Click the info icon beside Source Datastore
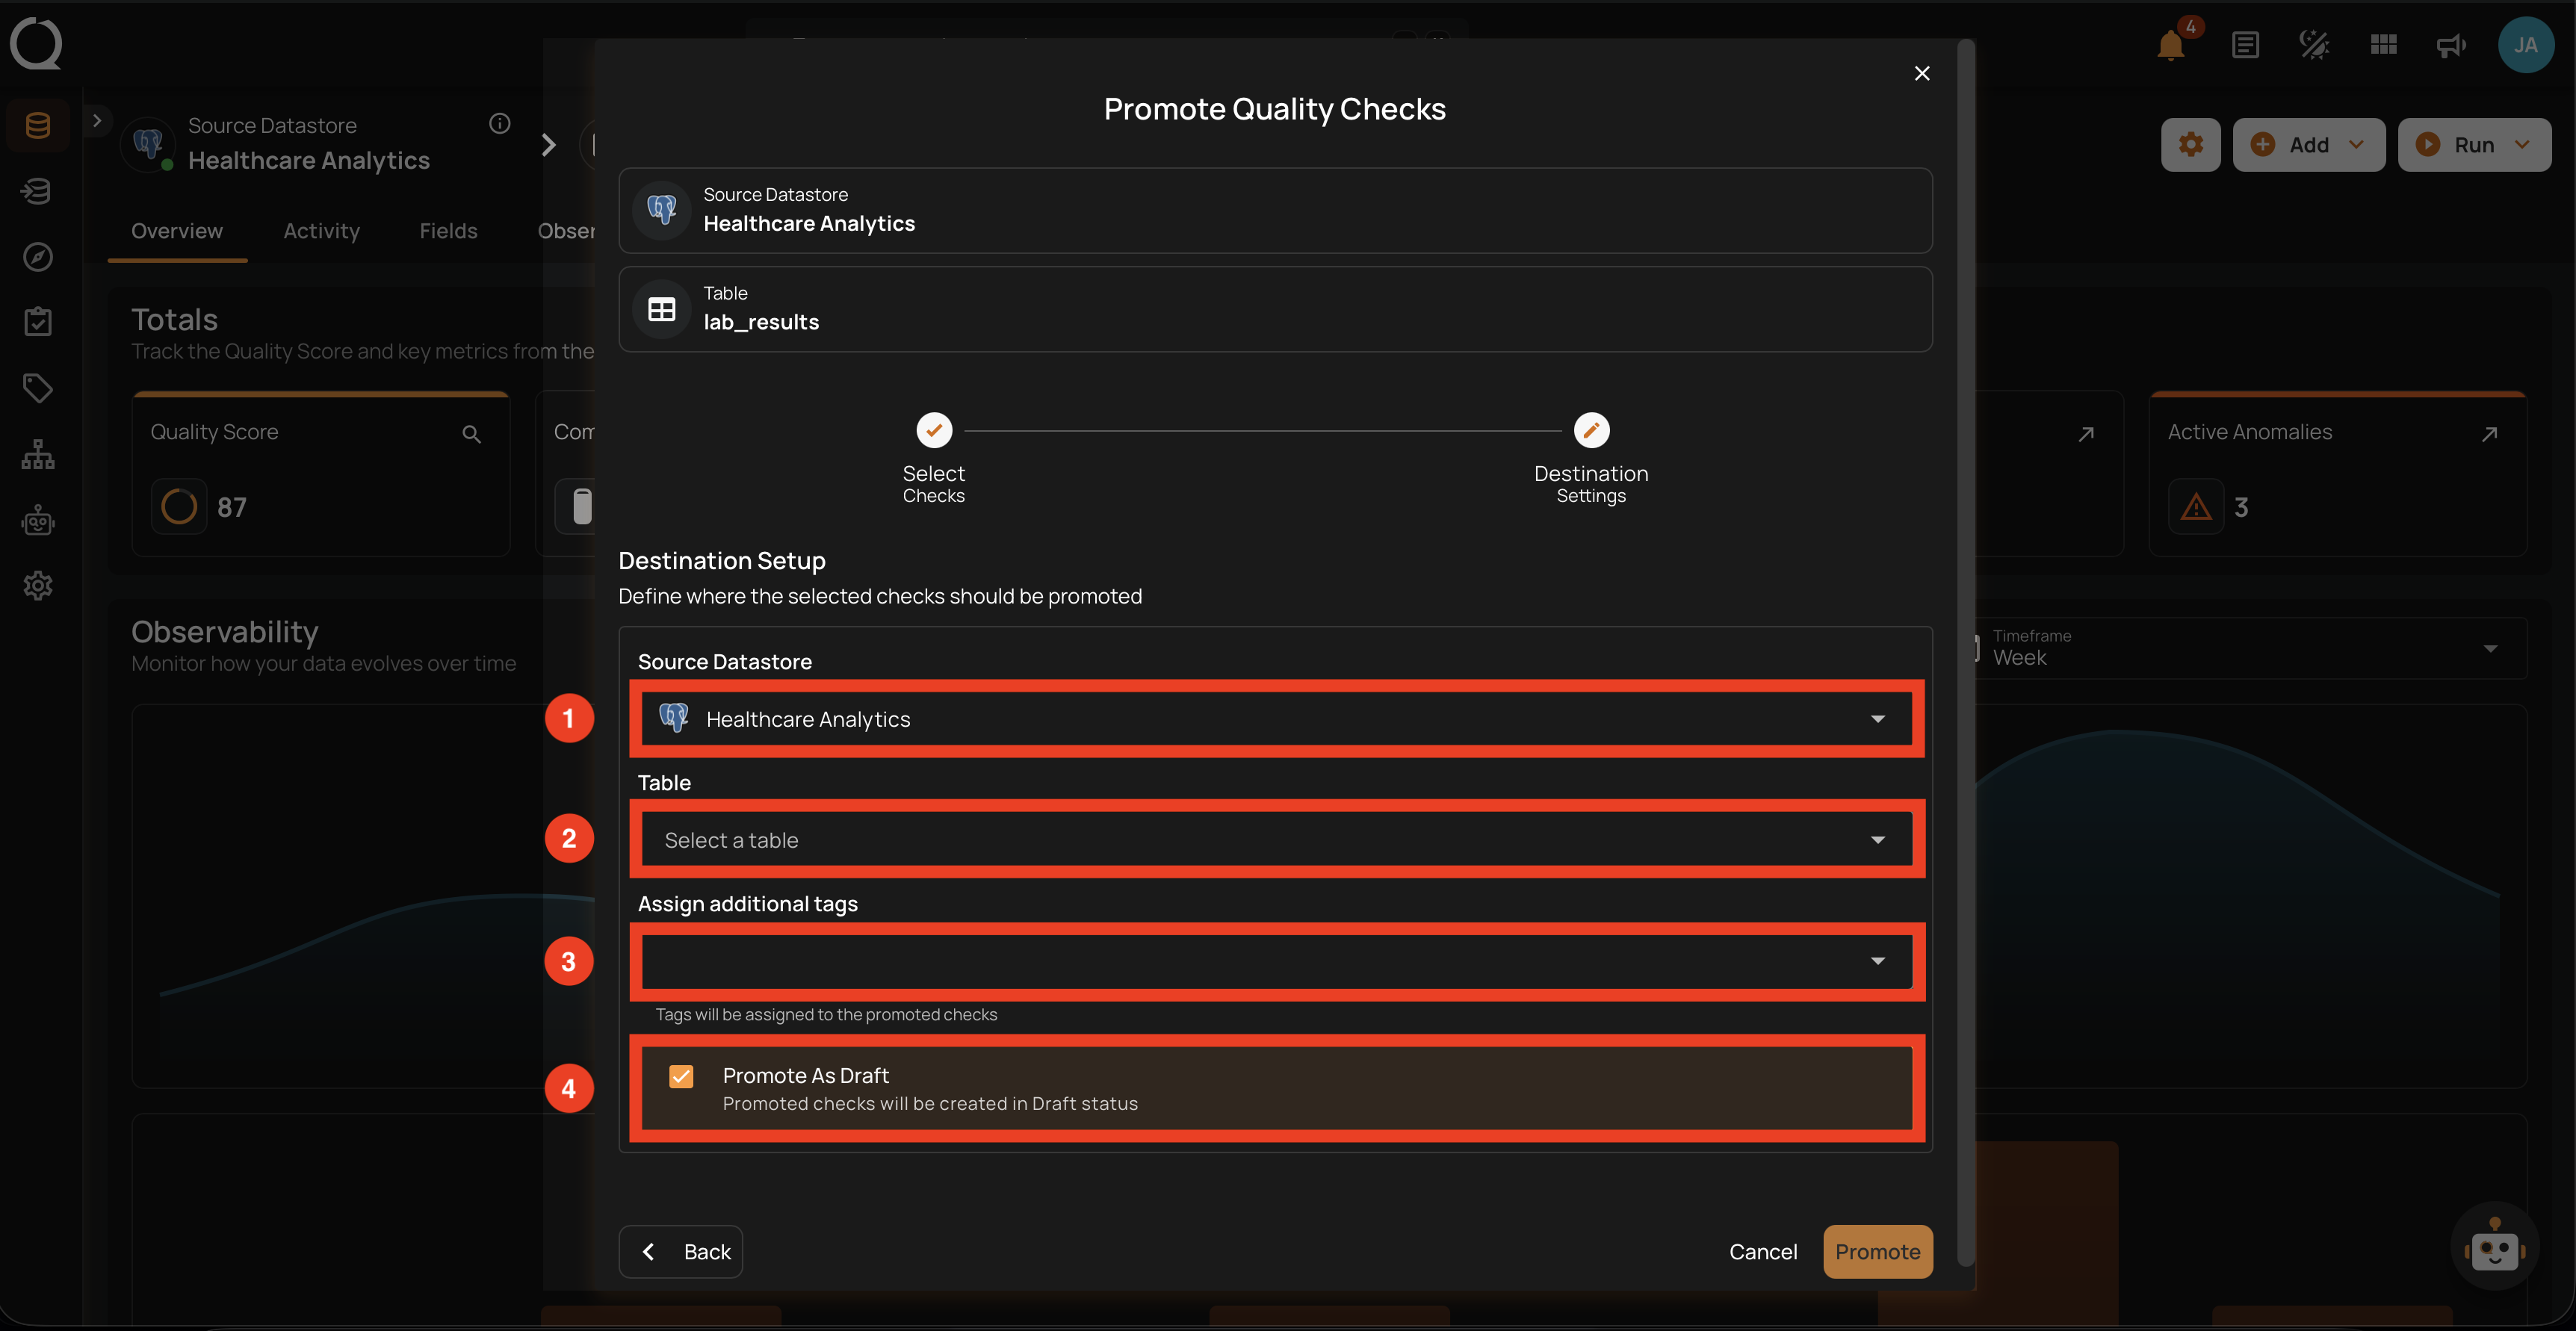 click(500, 123)
